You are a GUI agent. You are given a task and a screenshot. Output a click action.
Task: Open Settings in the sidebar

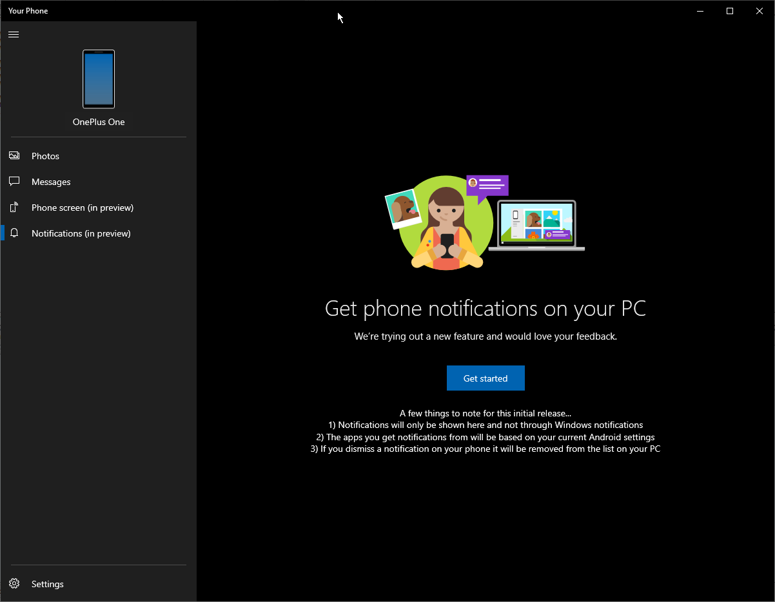(99, 584)
